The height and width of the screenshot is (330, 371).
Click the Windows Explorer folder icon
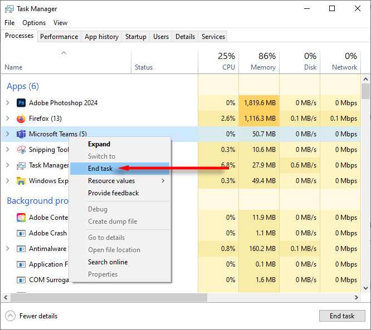pos(21,181)
